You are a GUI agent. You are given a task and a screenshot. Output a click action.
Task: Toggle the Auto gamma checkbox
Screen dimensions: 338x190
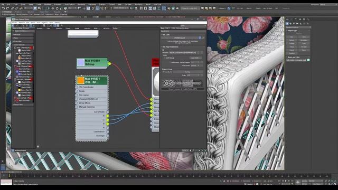click(x=170, y=62)
